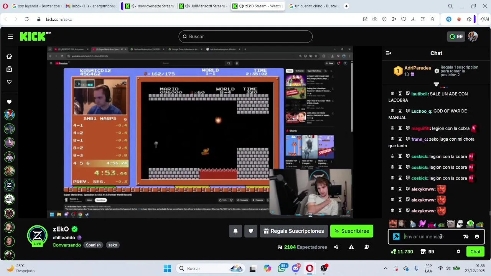Open the Browse icon below Home
Screen dimensions: 491x276
(9, 69)
